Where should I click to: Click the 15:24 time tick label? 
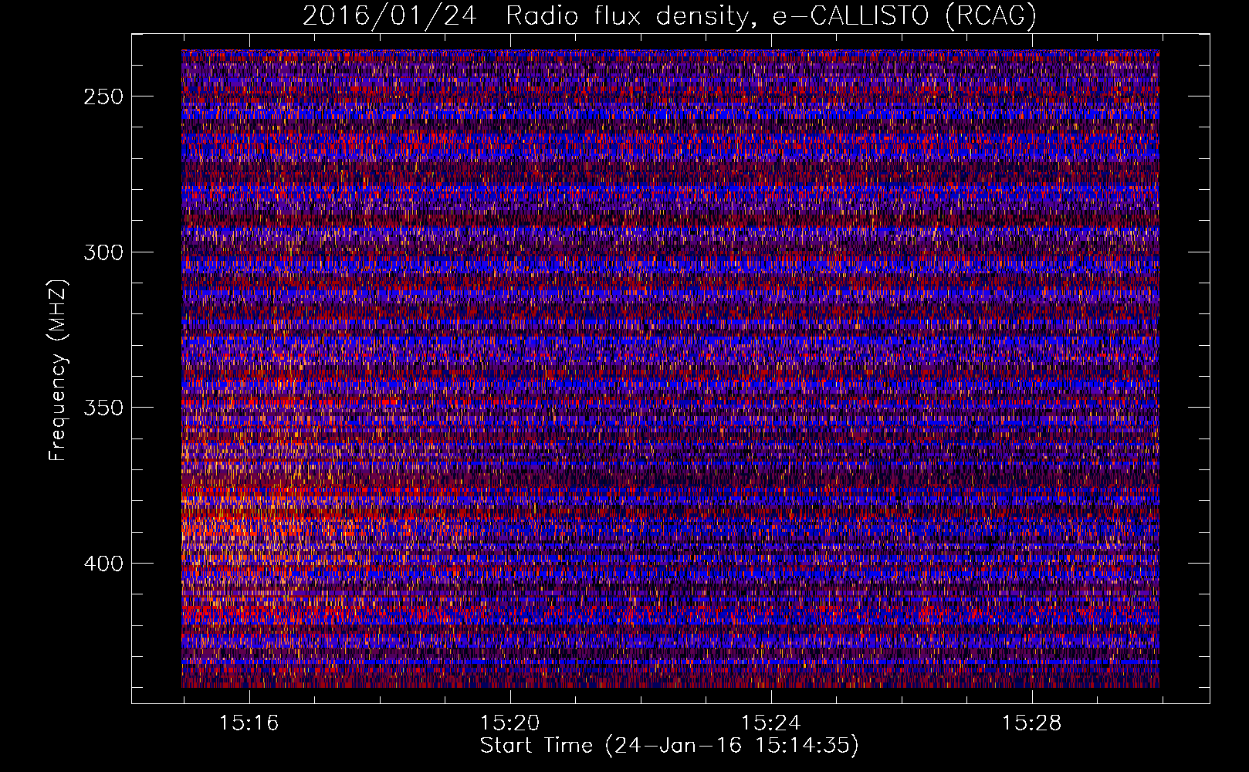(x=770, y=723)
